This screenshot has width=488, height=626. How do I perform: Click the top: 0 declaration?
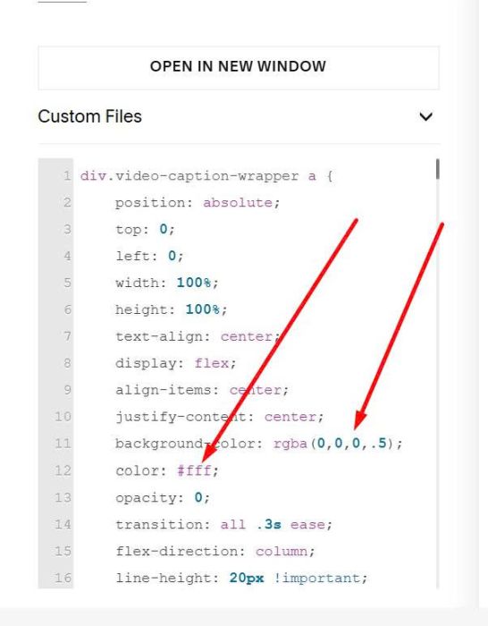tap(145, 230)
